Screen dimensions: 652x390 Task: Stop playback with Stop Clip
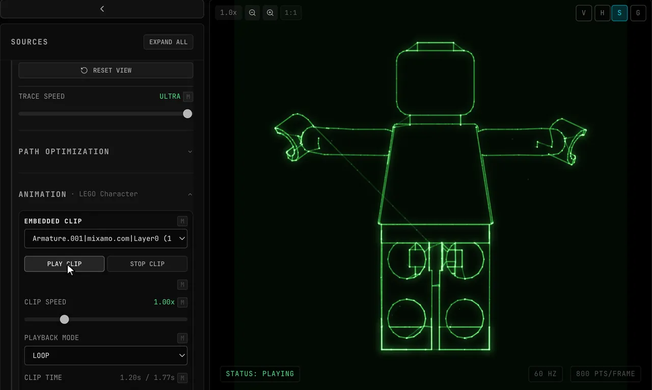coord(147,264)
